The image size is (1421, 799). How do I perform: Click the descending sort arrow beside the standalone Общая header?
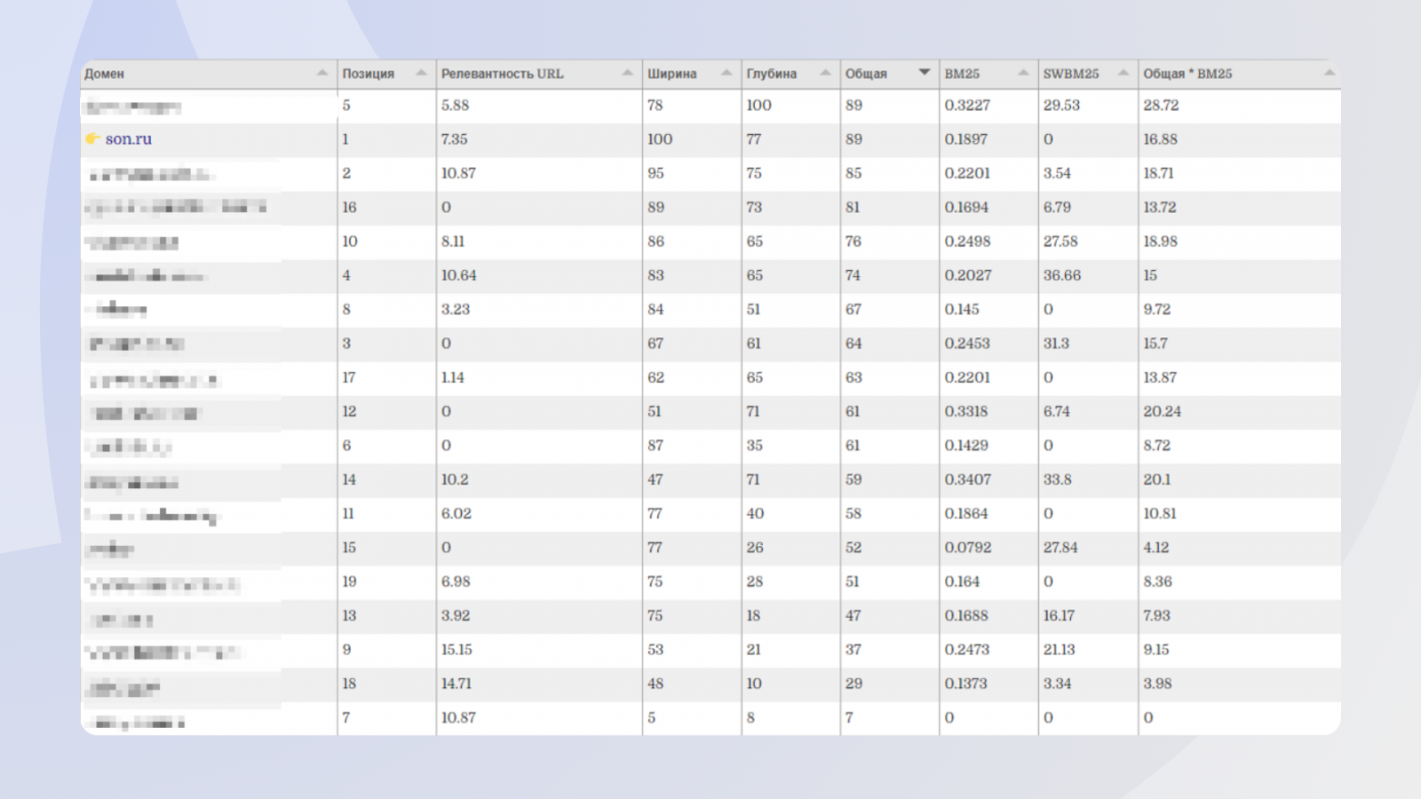click(925, 73)
